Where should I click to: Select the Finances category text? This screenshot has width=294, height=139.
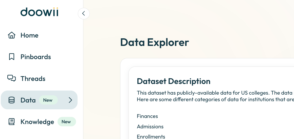pyautogui.click(x=147, y=116)
